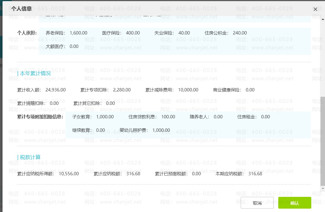Click the 取消 button

pos(257,203)
